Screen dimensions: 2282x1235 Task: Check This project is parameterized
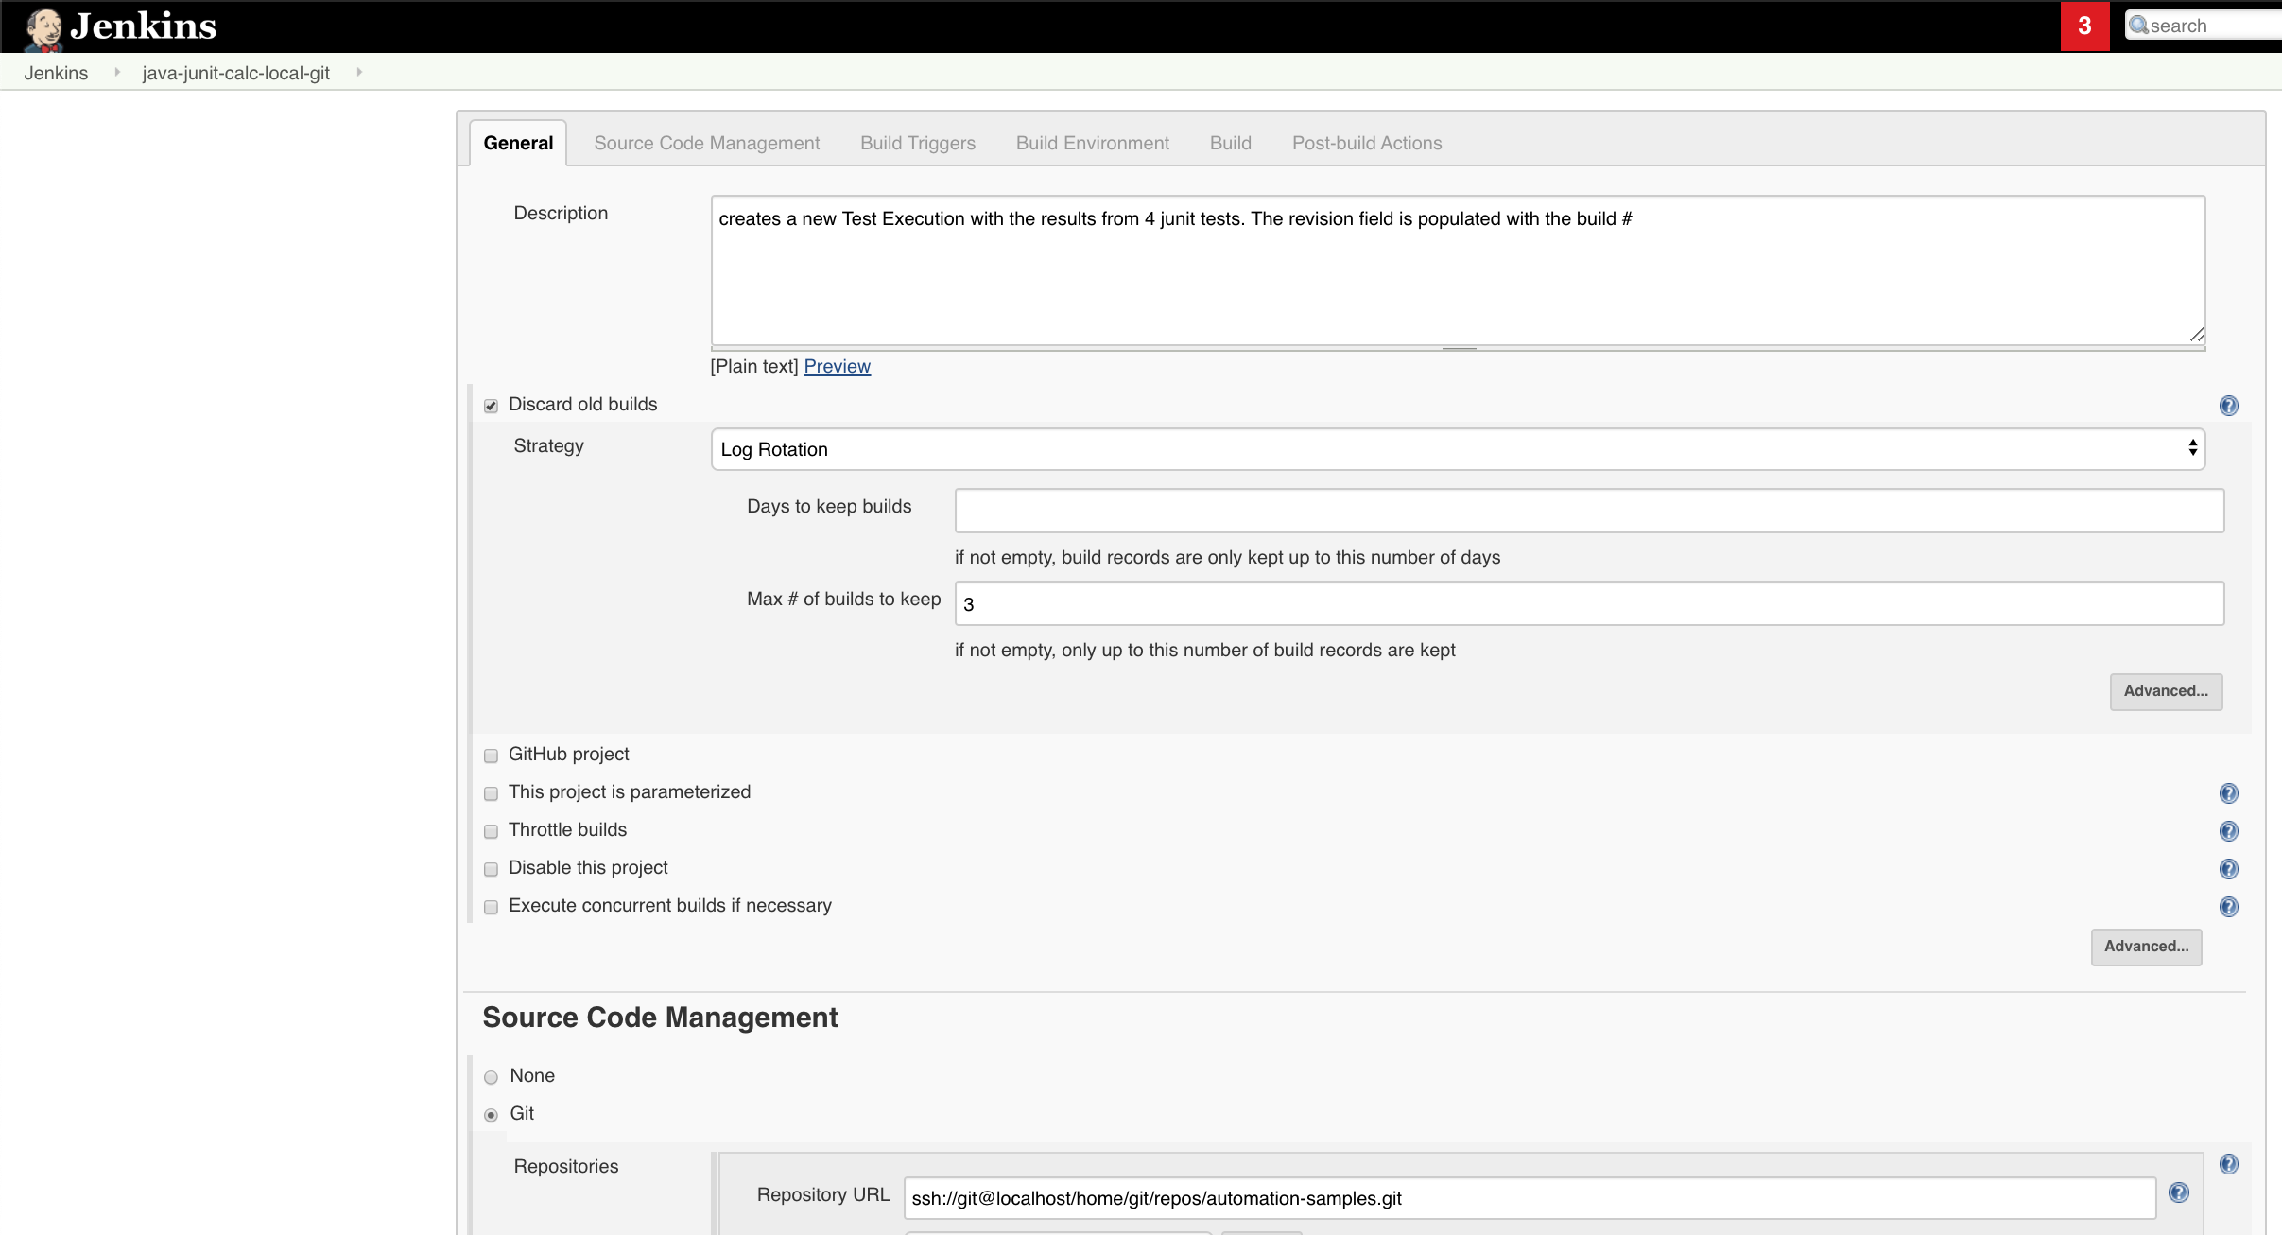(491, 793)
